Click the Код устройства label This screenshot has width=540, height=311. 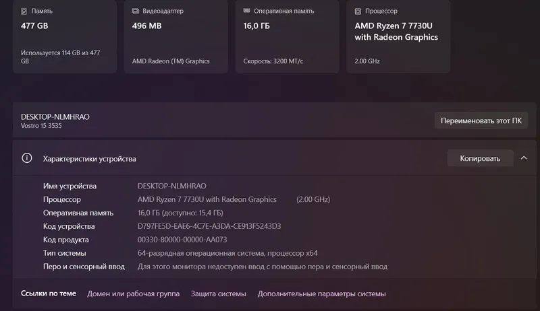[69, 227]
